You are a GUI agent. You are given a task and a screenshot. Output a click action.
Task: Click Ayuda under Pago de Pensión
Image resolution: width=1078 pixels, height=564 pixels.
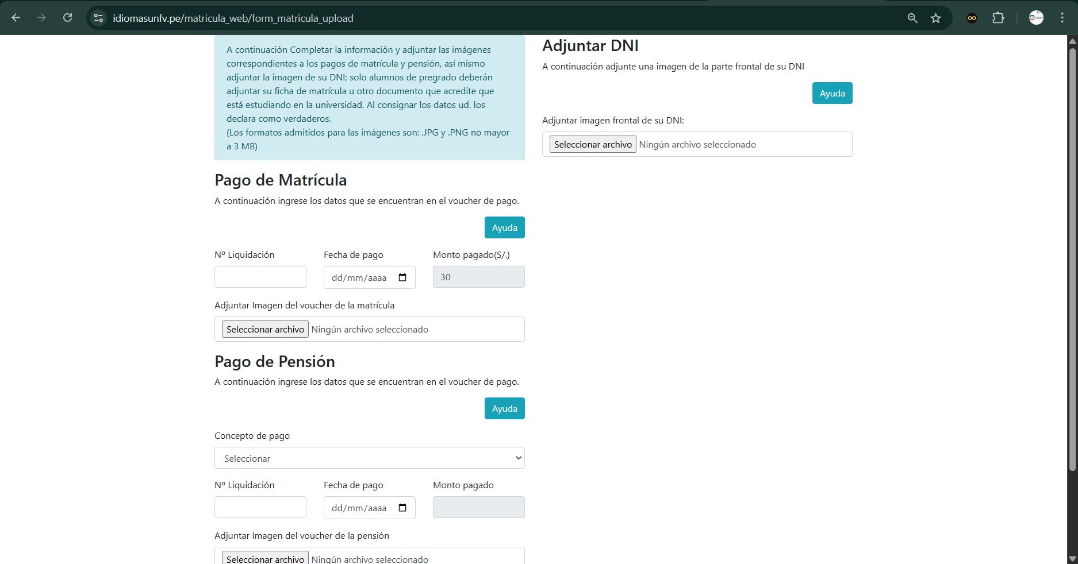click(504, 408)
